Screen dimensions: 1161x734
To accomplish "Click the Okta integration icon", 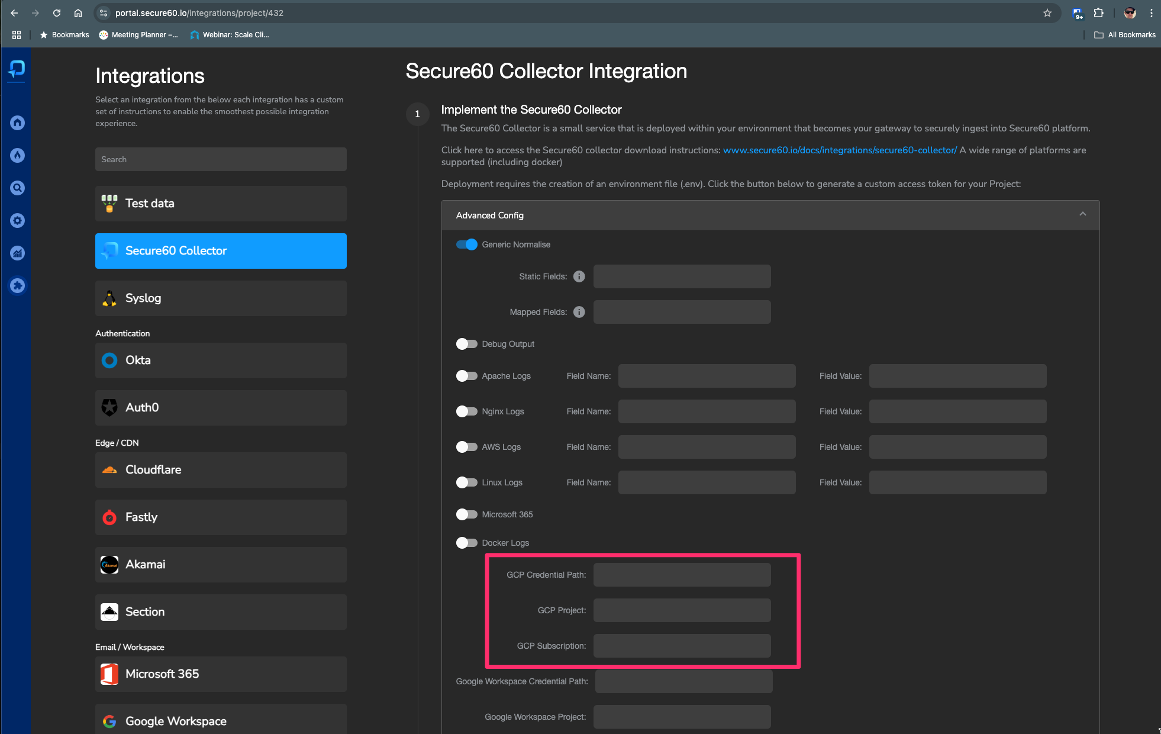I will pos(109,360).
